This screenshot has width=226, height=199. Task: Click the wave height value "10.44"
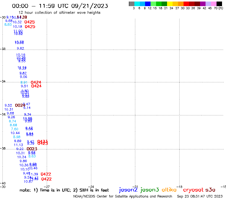(15, 133)
